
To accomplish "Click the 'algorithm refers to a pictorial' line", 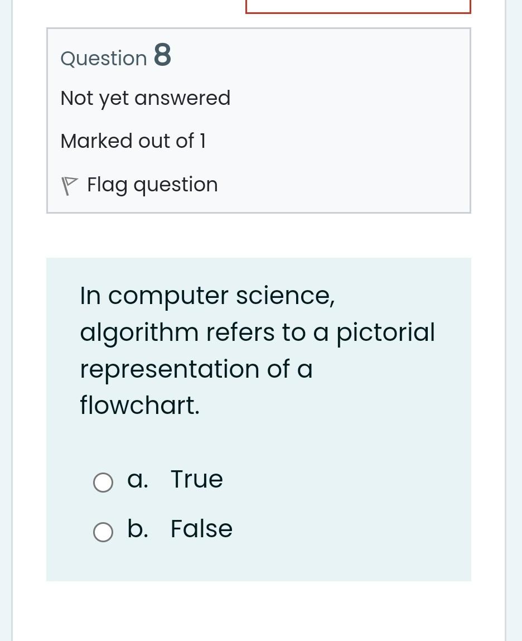I will tap(257, 332).
